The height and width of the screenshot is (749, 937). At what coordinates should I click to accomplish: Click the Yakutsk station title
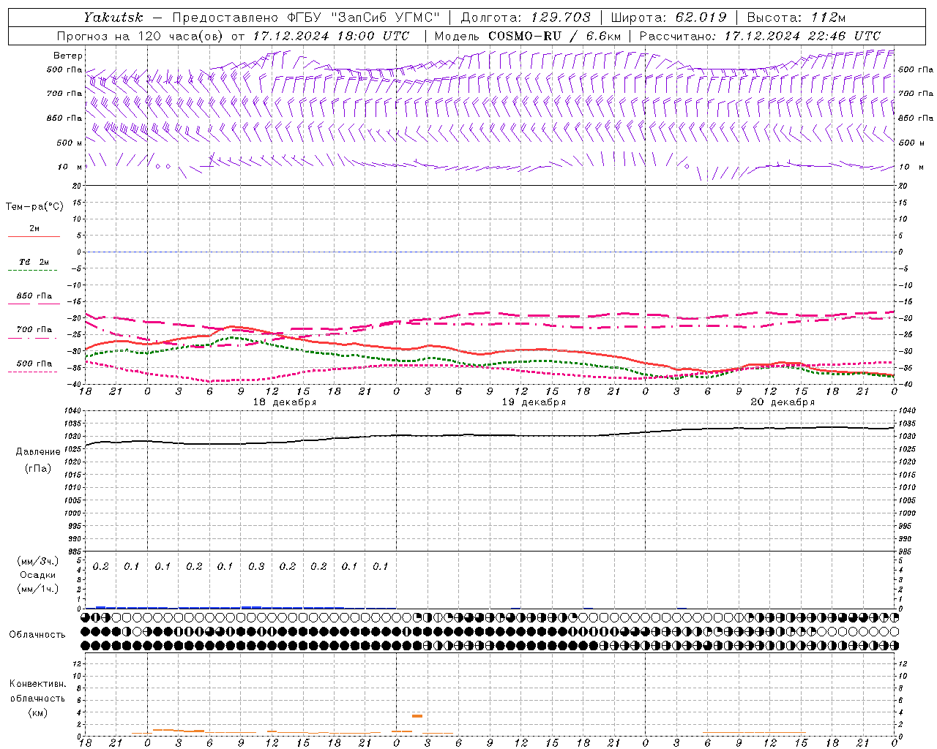coord(113,18)
